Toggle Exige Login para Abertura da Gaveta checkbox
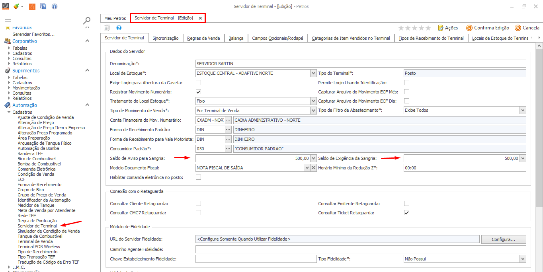 [x=198, y=83]
